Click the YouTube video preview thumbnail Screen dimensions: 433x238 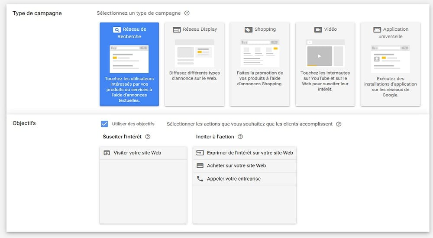tap(325, 53)
